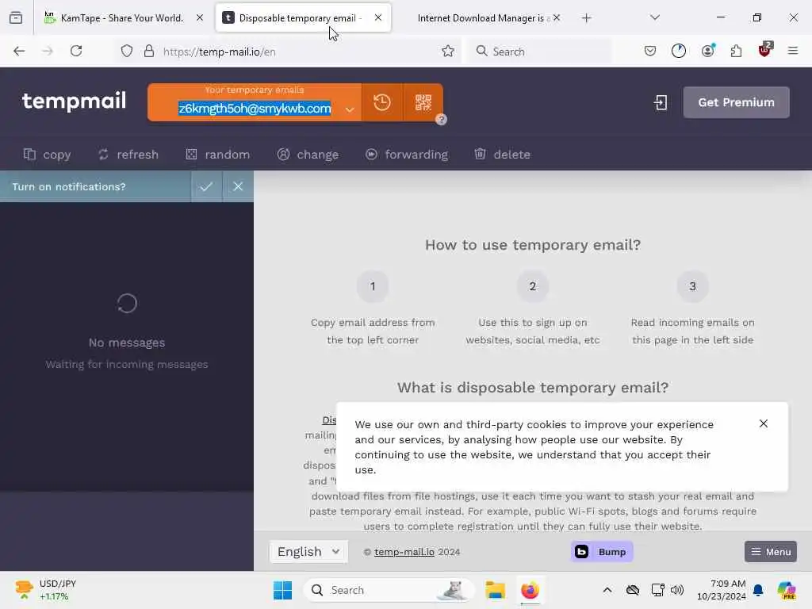
Task: Expand the temporary emails dropdown chevron
Action: click(x=350, y=109)
